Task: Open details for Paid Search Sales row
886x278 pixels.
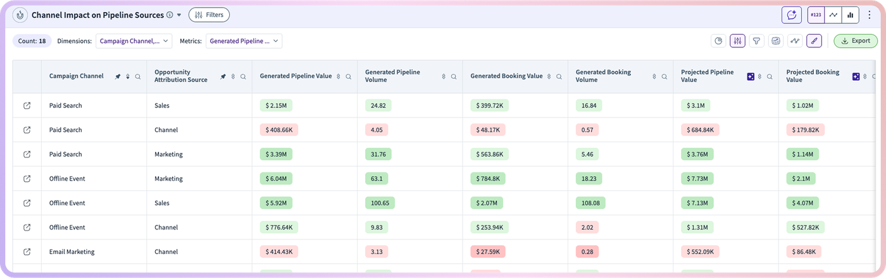Action: point(27,106)
